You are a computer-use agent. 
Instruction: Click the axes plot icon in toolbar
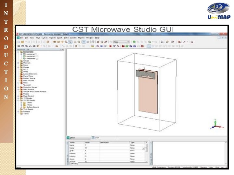(x=162, y=42)
